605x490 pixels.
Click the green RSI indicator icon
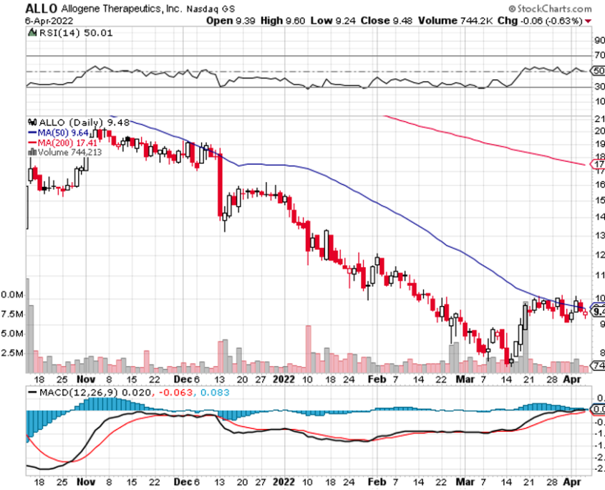(33, 33)
